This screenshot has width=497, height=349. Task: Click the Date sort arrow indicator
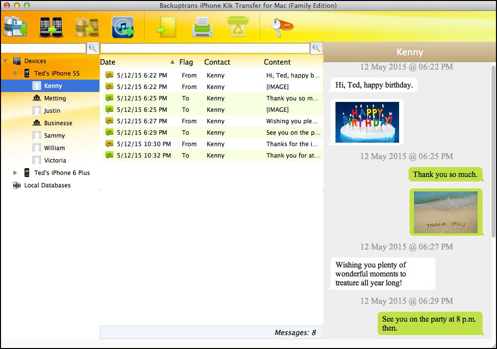[172, 62]
